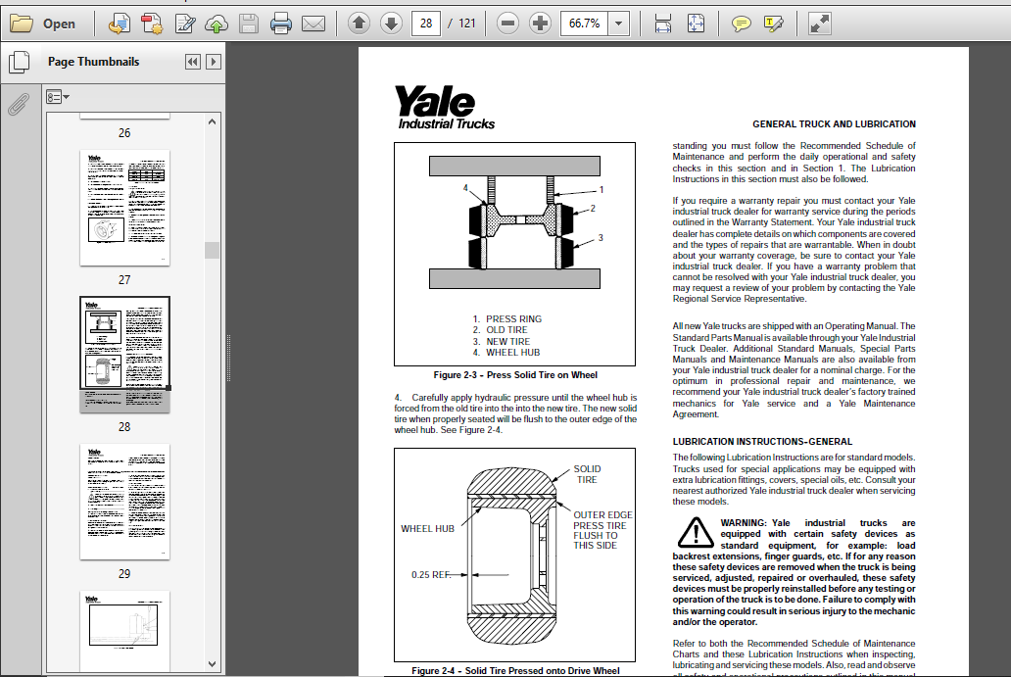The width and height of the screenshot is (1011, 677).
Task: Open the zoom percentage dropdown
Action: (x=618, y=24)
